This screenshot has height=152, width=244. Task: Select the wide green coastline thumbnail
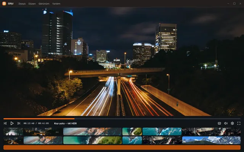[x=92, y=140]
